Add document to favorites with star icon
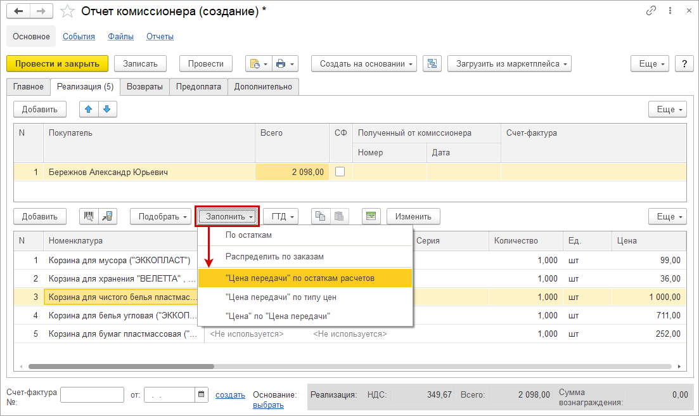Image resolution: width=699 pixels, height=416 pixels. tap(67, 11)
